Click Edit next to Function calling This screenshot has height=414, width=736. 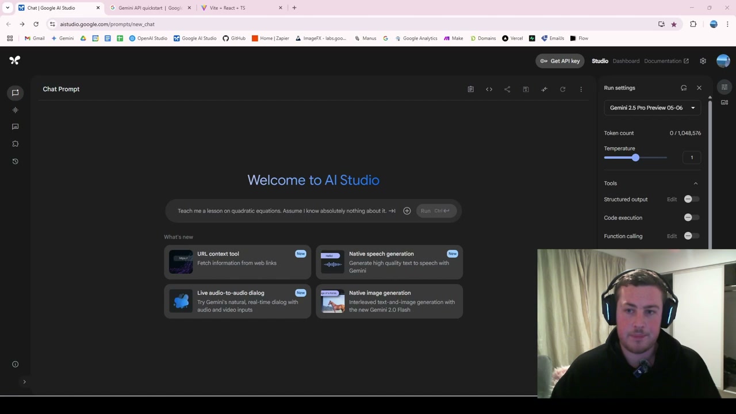(672, 236)
